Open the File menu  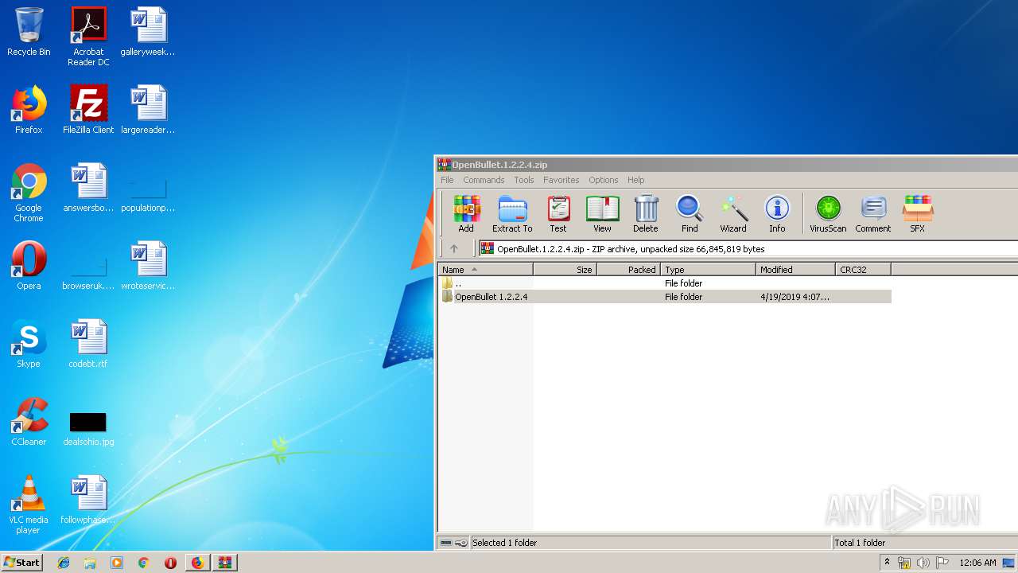tap(447, 180)
